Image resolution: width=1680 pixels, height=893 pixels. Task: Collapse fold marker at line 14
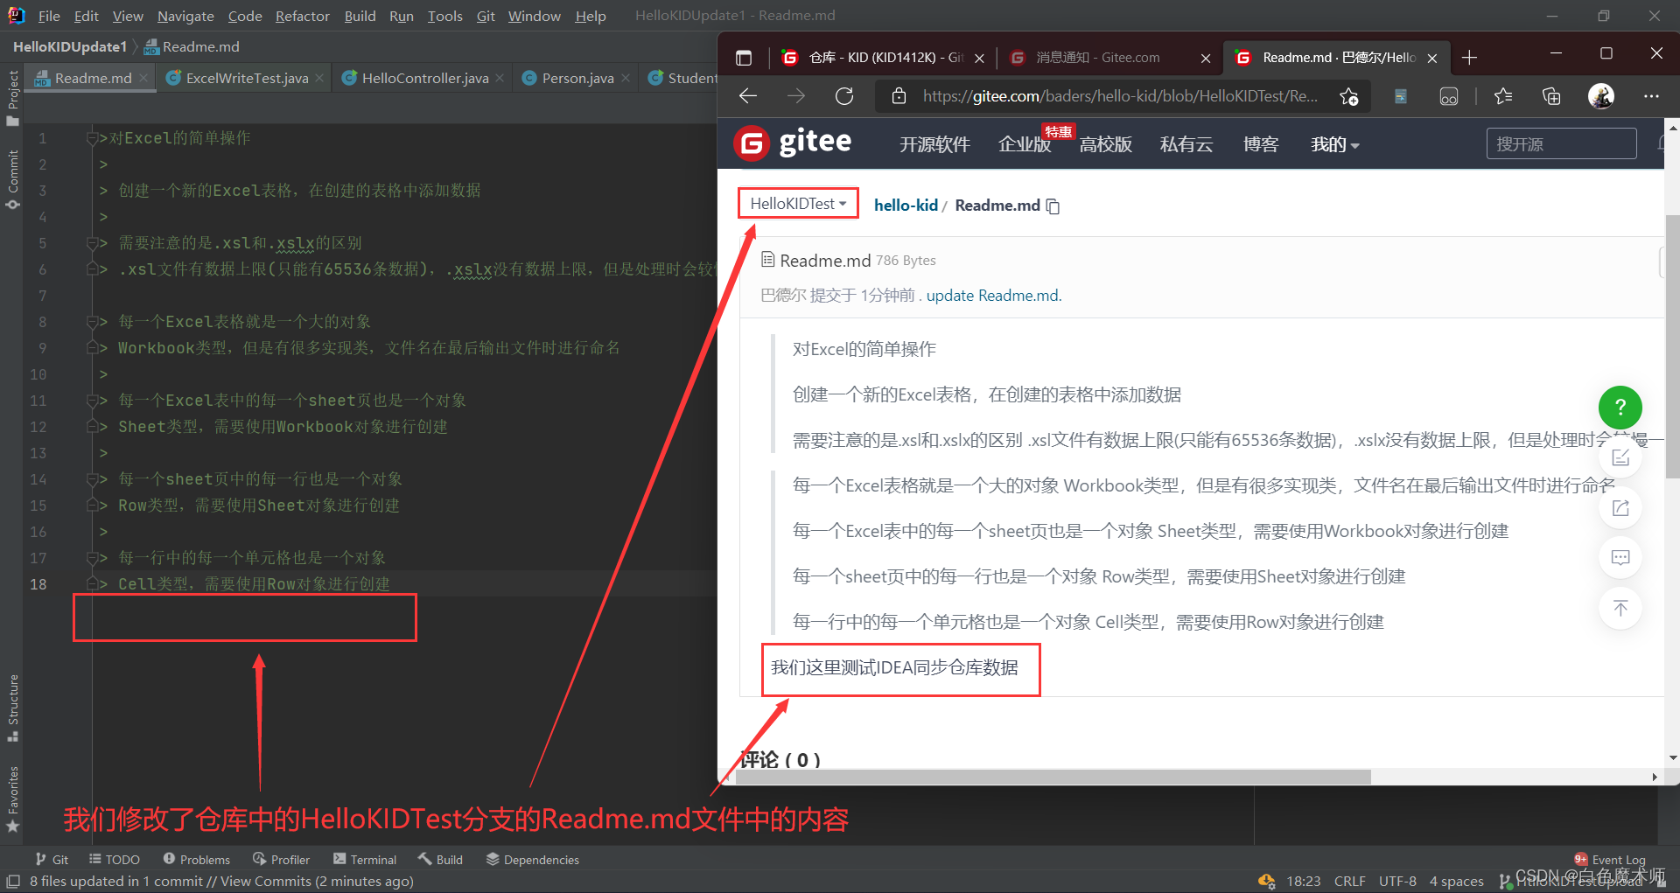(x=92, y=479)
